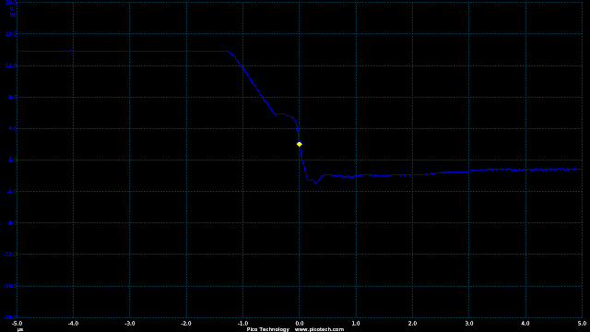This screenshot has width=590, height=332.
Task: Click the -4.0 time axis label
Action: [73, 324]
